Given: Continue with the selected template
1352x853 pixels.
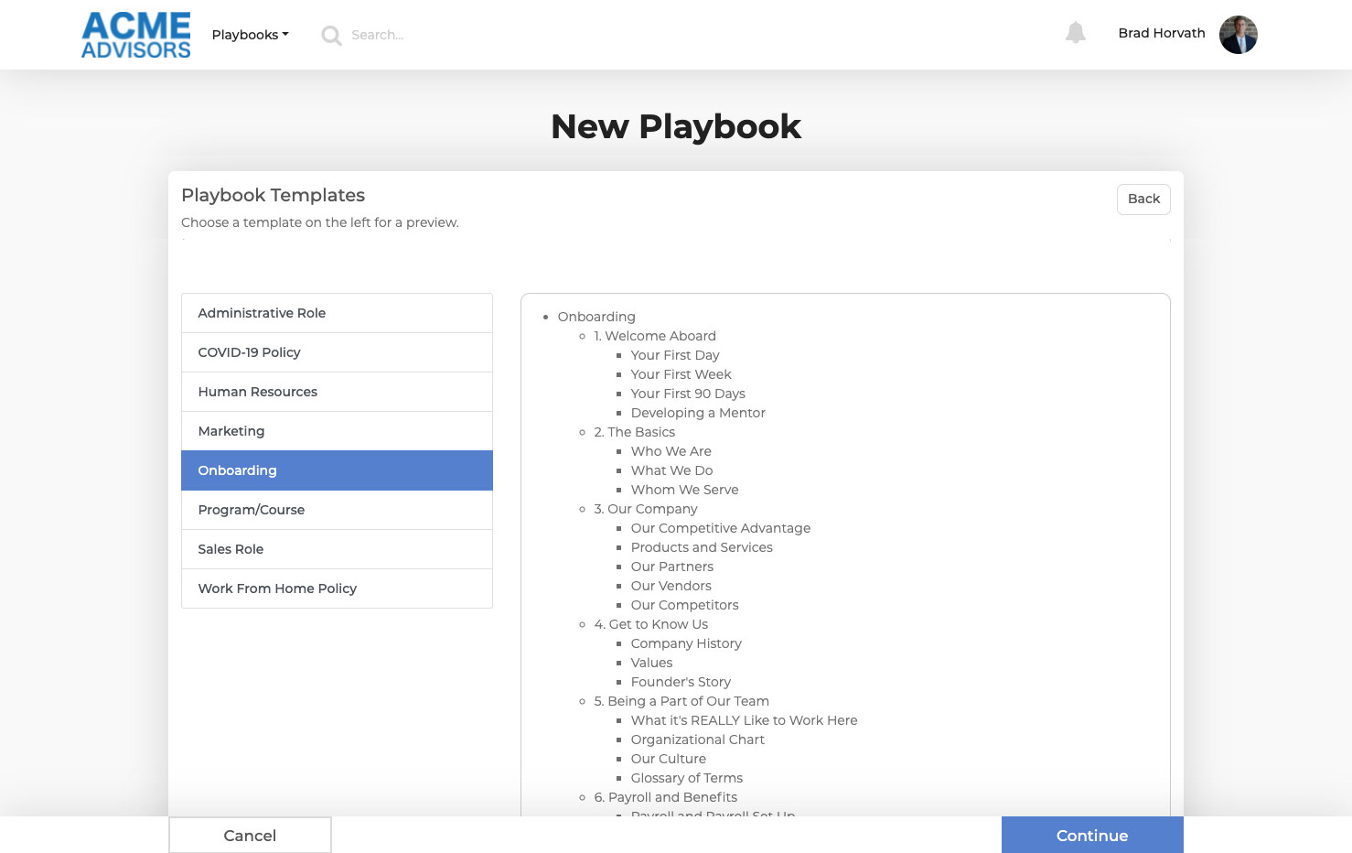Looking at the screenshot, I should (x=1092, y=836).
